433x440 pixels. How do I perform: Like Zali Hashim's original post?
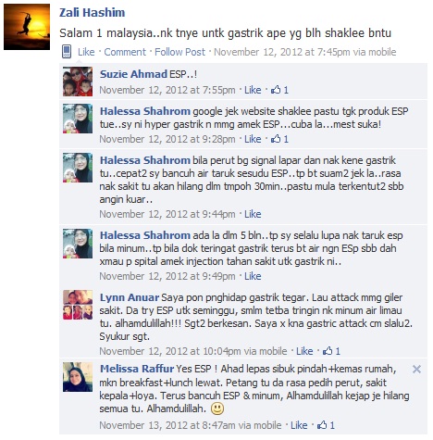click(86, 52)
